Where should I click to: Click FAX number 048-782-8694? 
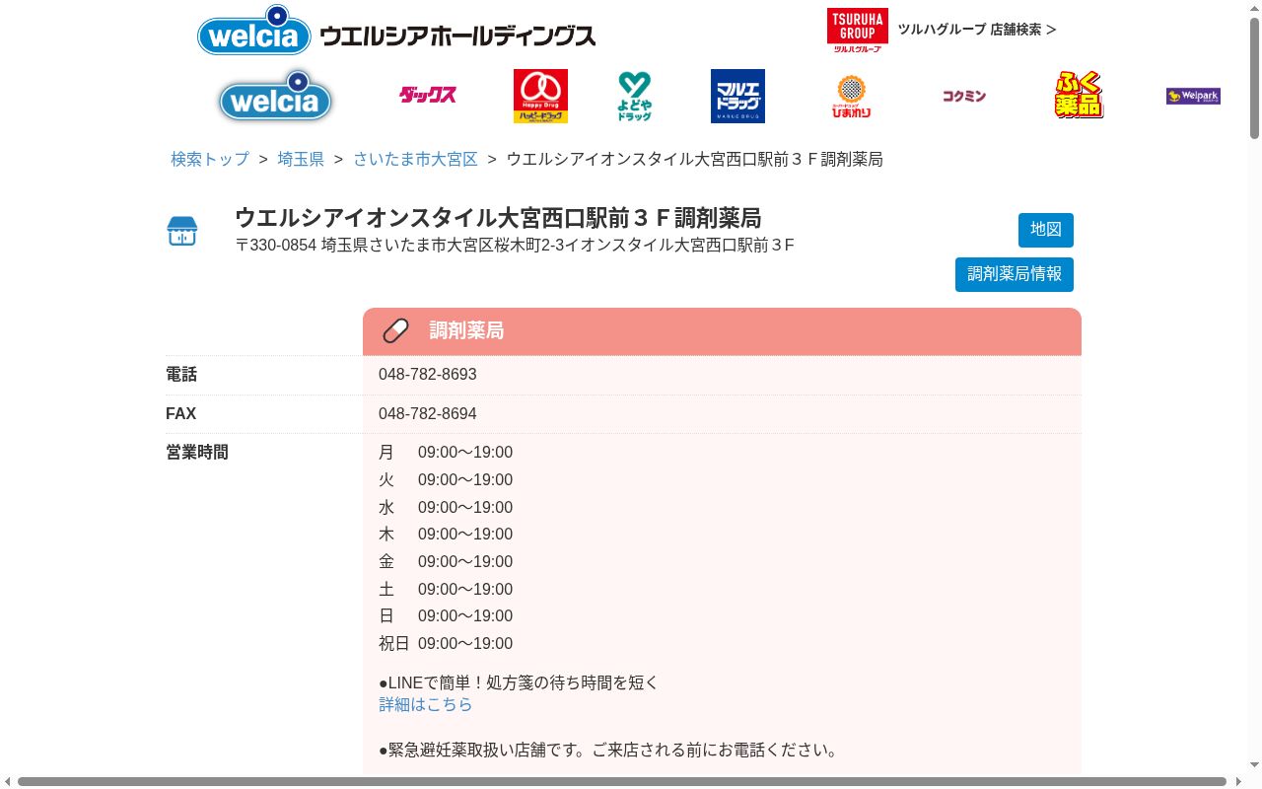tap(428, 413)
